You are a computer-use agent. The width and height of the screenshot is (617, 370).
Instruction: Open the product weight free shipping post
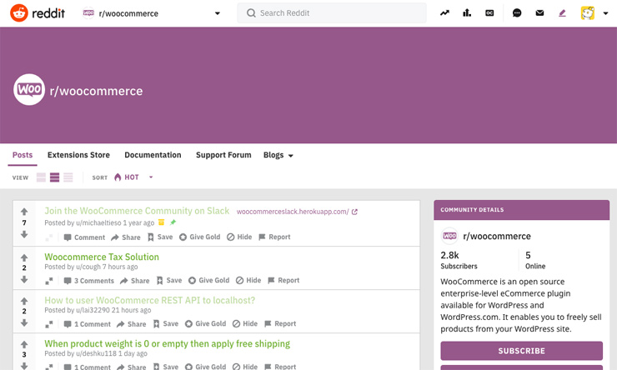click(x=167, y=343)
